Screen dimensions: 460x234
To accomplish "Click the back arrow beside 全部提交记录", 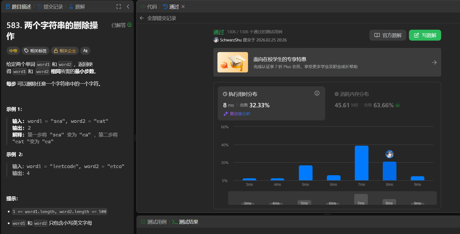I will click(142, 18).
